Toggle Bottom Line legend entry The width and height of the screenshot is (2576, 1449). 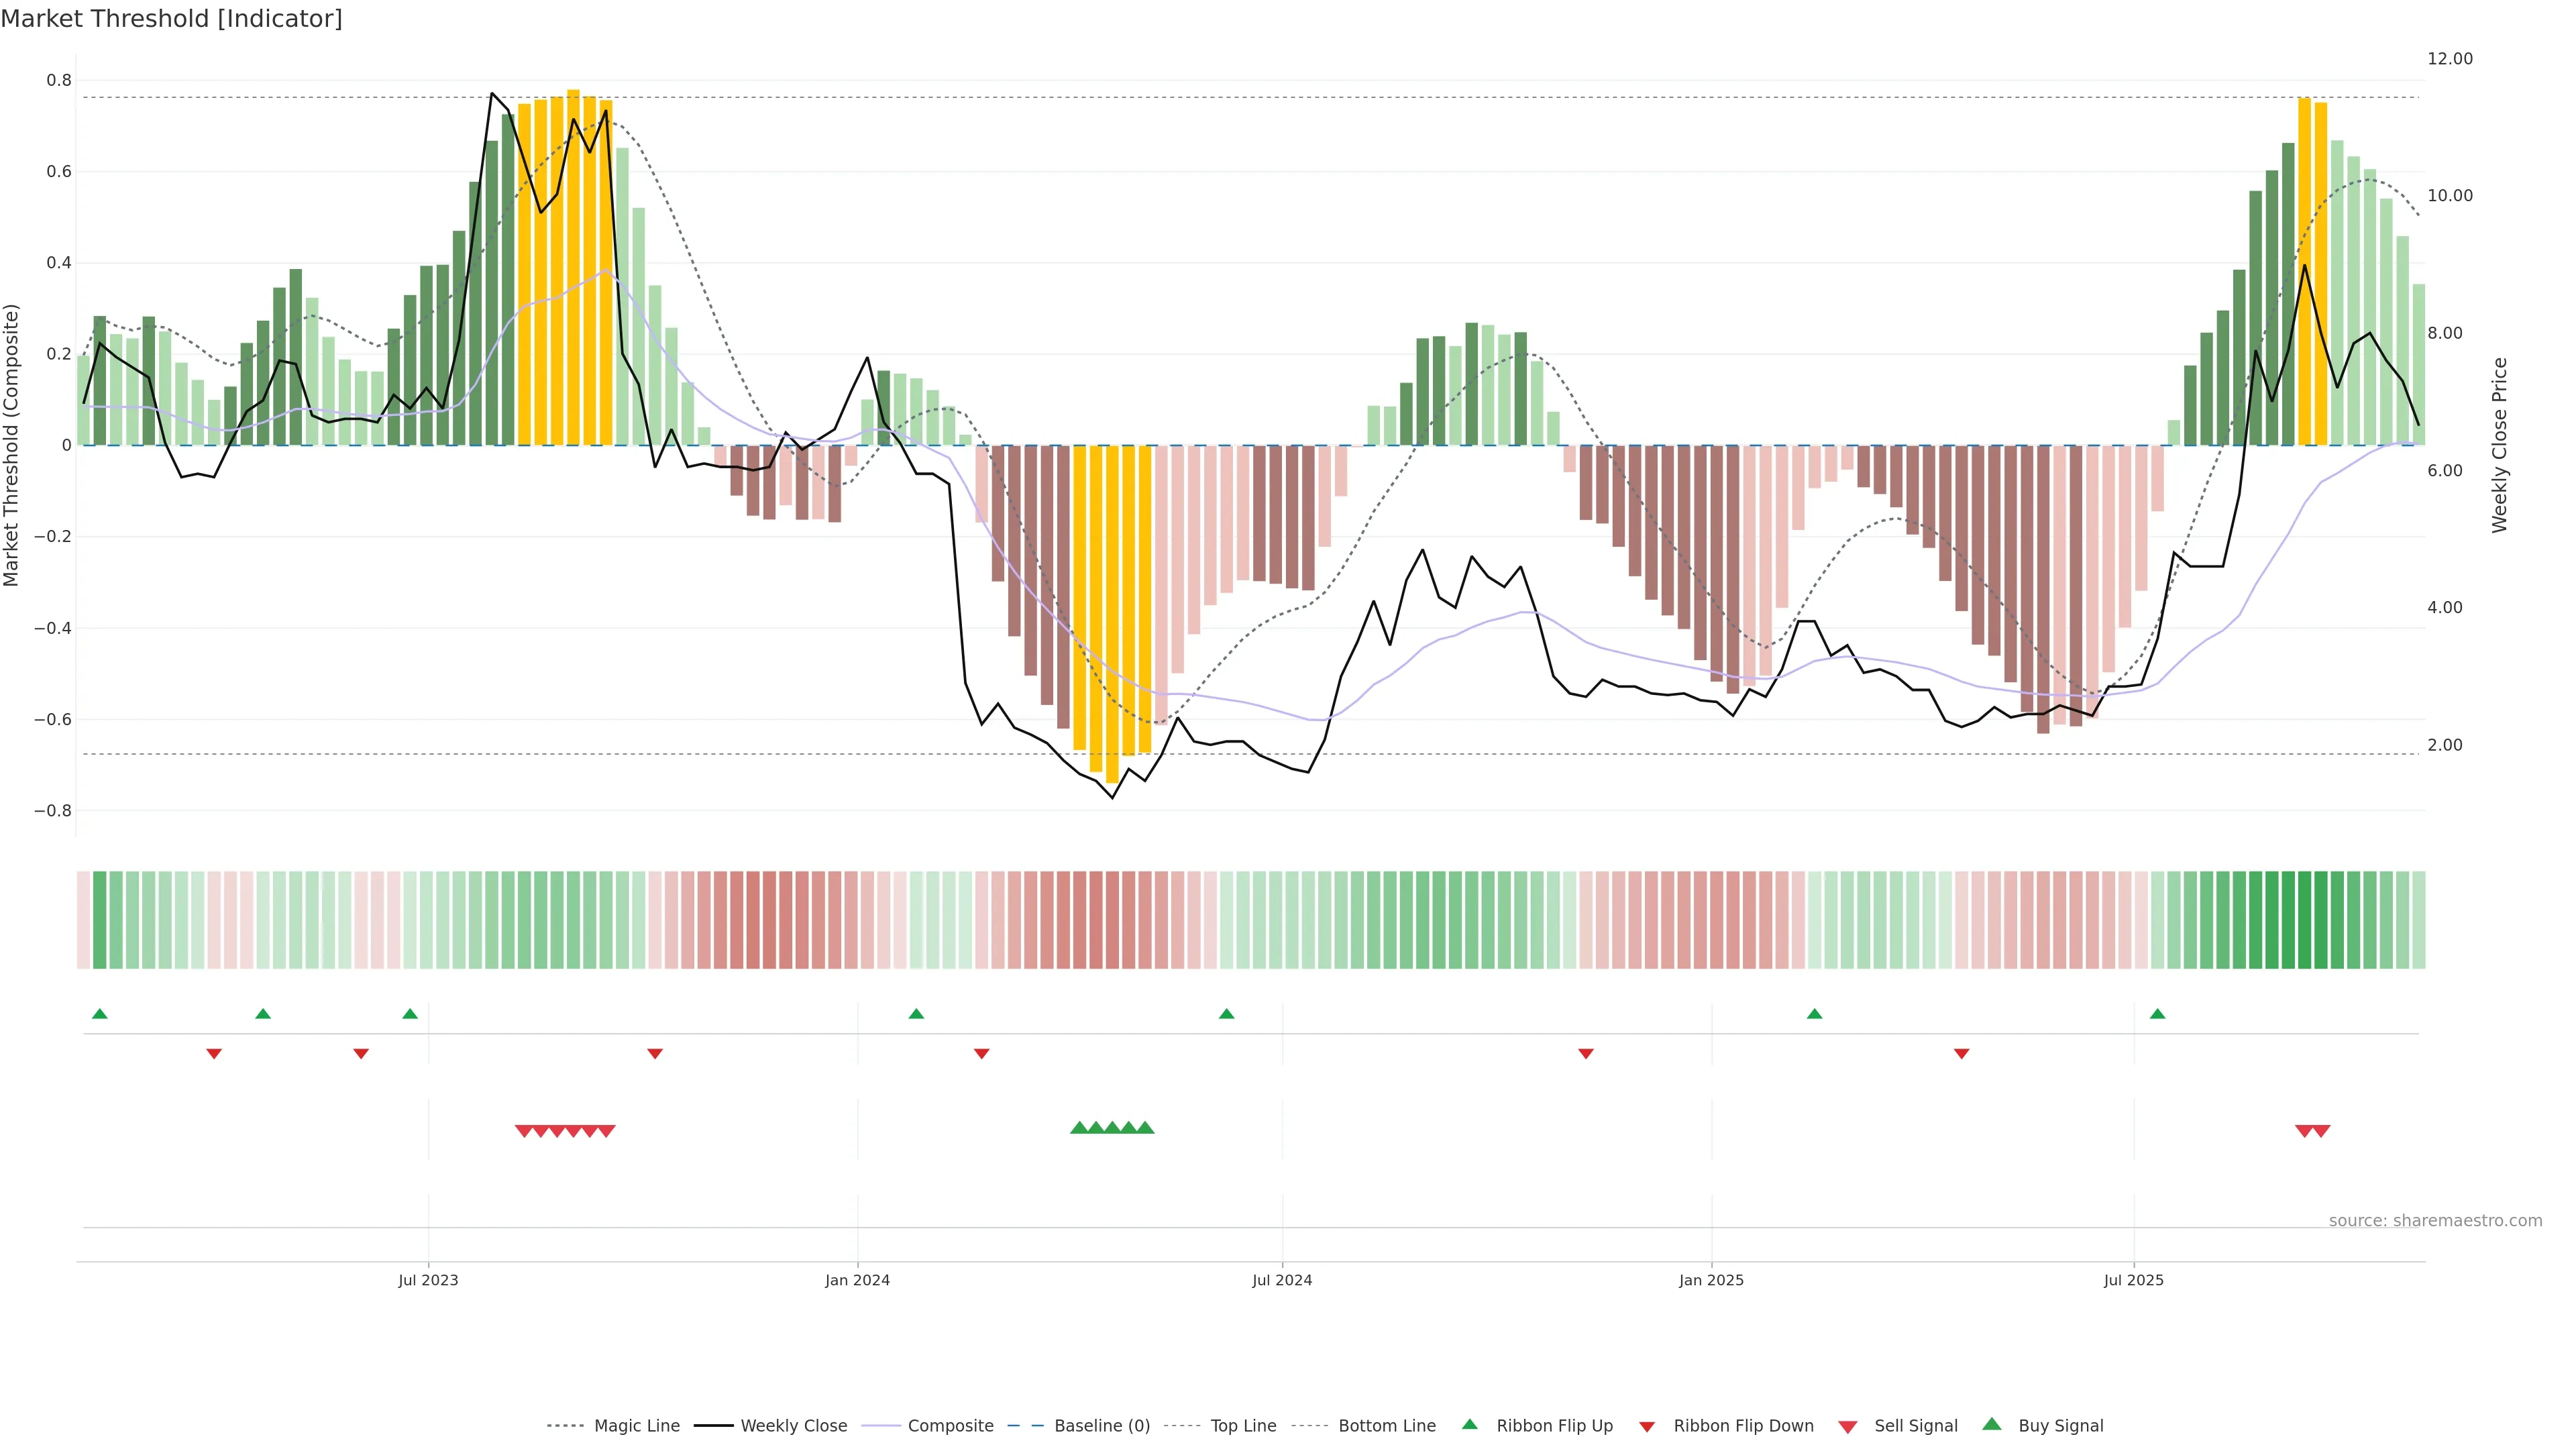1386,1426
